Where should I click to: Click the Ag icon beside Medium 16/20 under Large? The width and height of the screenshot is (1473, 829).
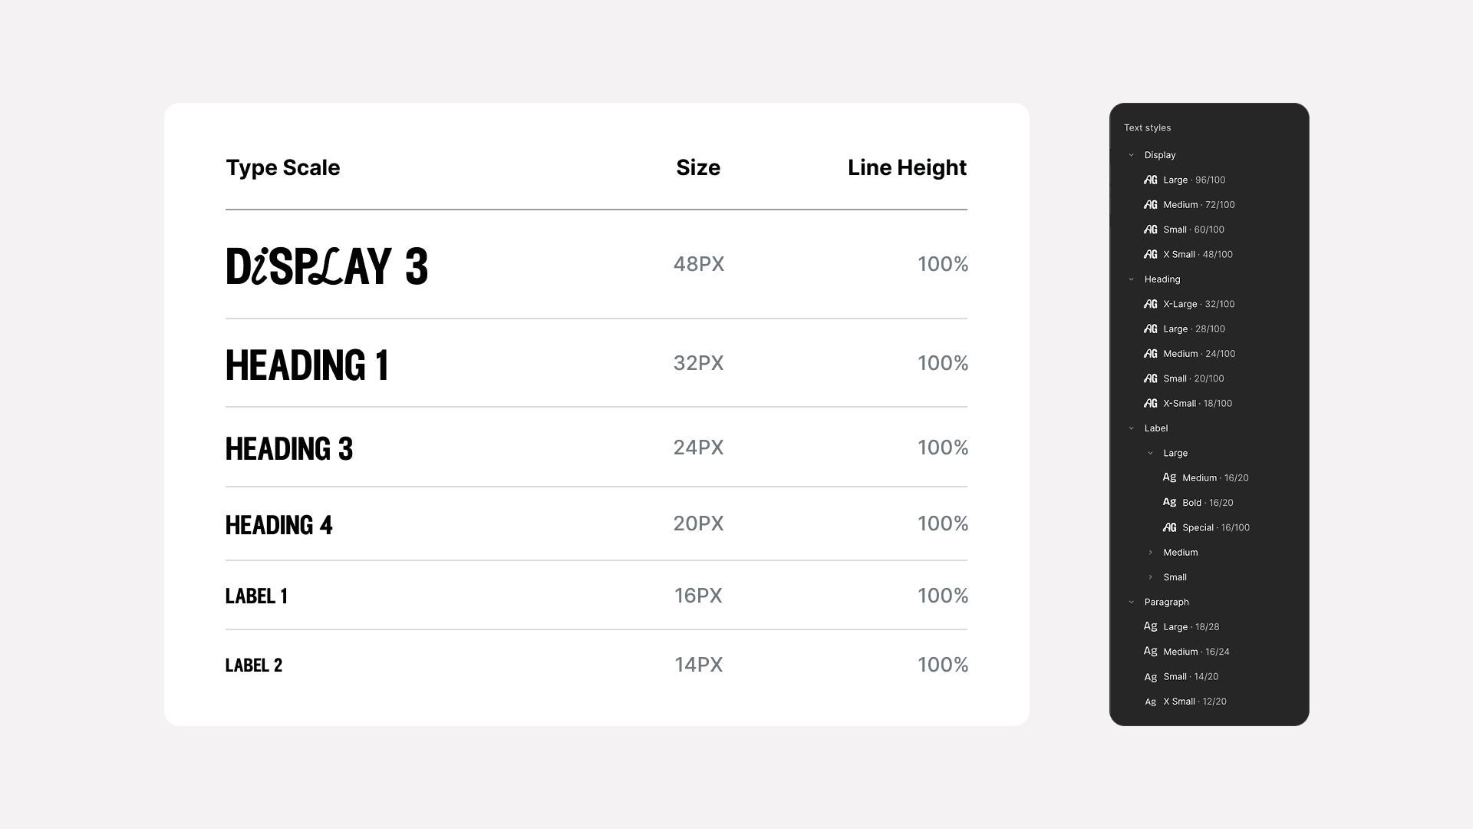point(1169,477)
